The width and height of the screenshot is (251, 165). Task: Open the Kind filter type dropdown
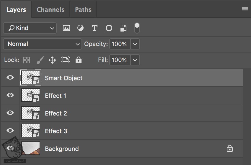30,28
